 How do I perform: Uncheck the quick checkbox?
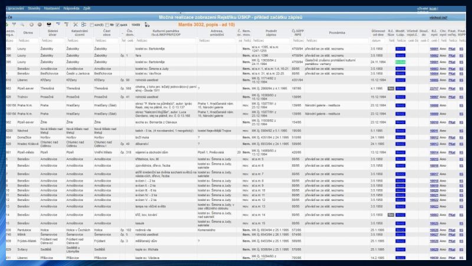click(x=117, y=25)
